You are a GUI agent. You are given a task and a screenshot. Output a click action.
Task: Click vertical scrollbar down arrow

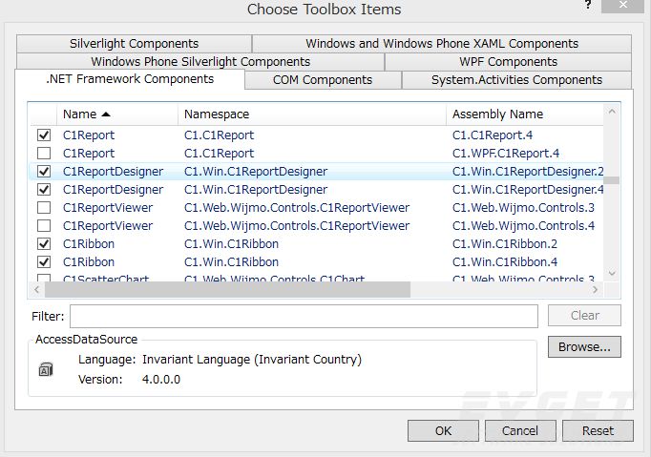click(612, 273)
